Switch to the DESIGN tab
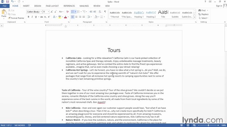Screen dimensions: 227x127 [x=38, y=6]
